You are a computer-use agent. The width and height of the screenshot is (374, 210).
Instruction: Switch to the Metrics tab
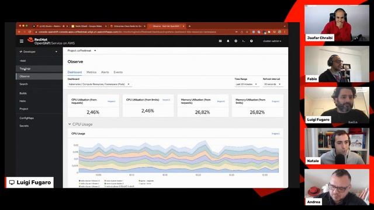click(x=91, y=72)
